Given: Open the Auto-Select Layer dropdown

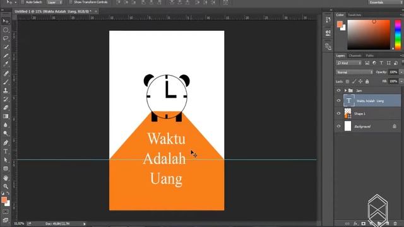Looking at the screenshot, I should coord(55,3).
